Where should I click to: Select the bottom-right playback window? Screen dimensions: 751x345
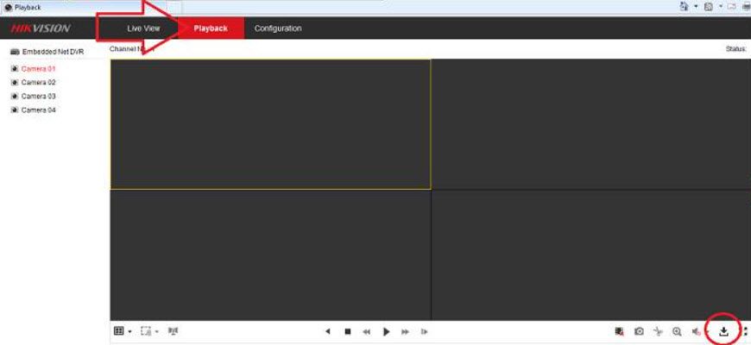pos(591,255)
